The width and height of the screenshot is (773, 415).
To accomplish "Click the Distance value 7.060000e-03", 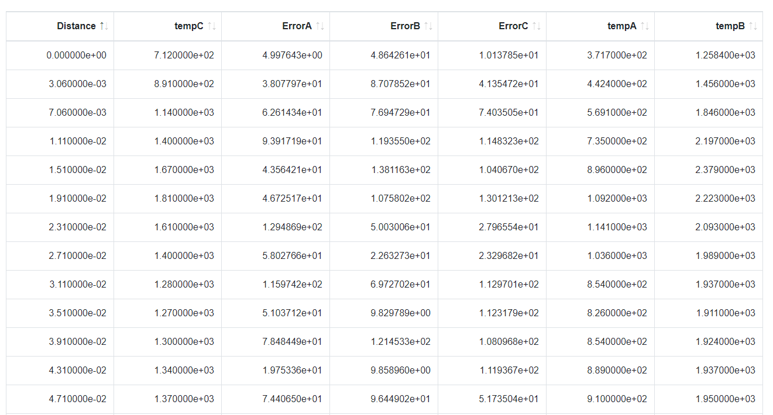I will (78, 113).
